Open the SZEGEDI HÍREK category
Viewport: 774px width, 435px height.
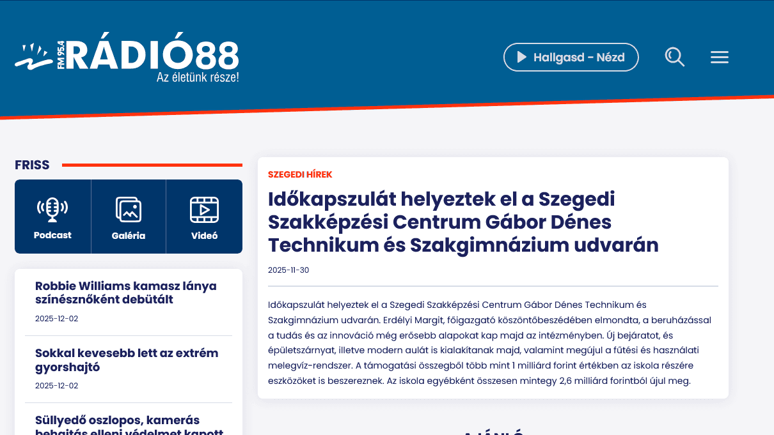[x=299, y=174]
